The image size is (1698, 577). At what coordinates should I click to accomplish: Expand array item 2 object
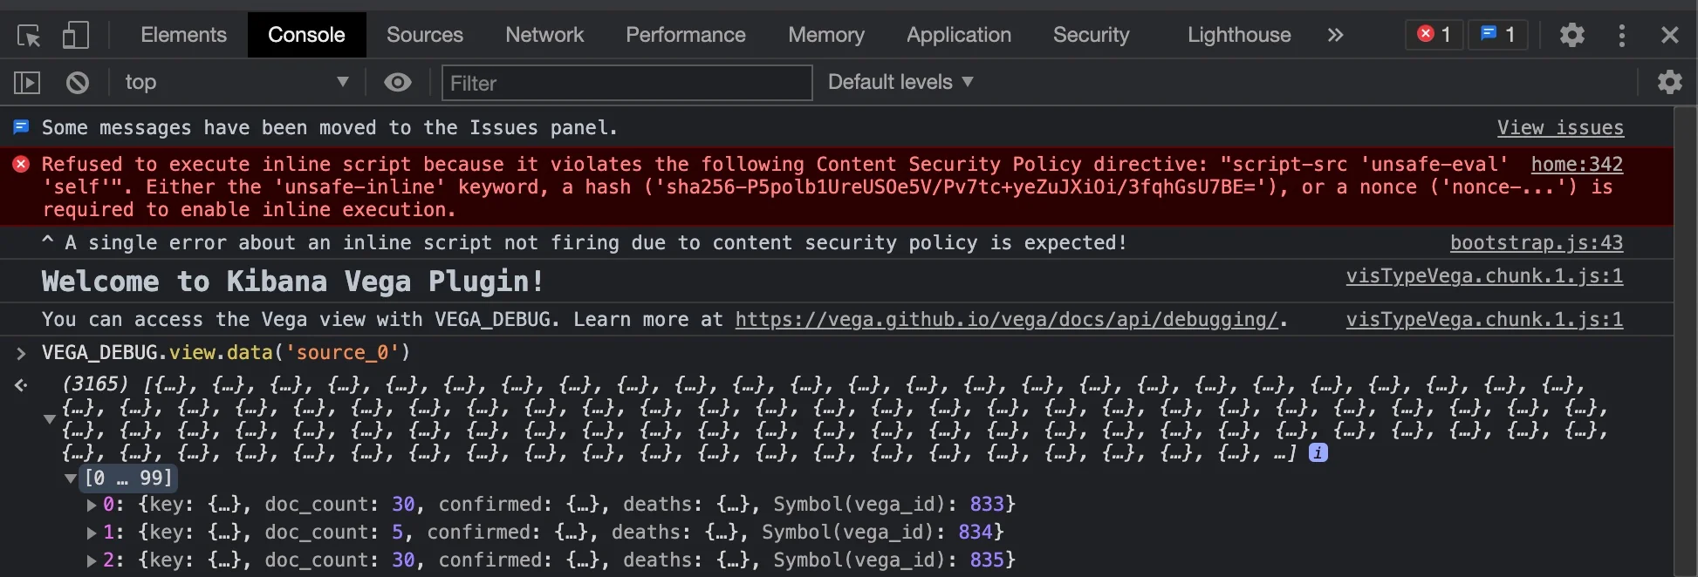(92, 560)
